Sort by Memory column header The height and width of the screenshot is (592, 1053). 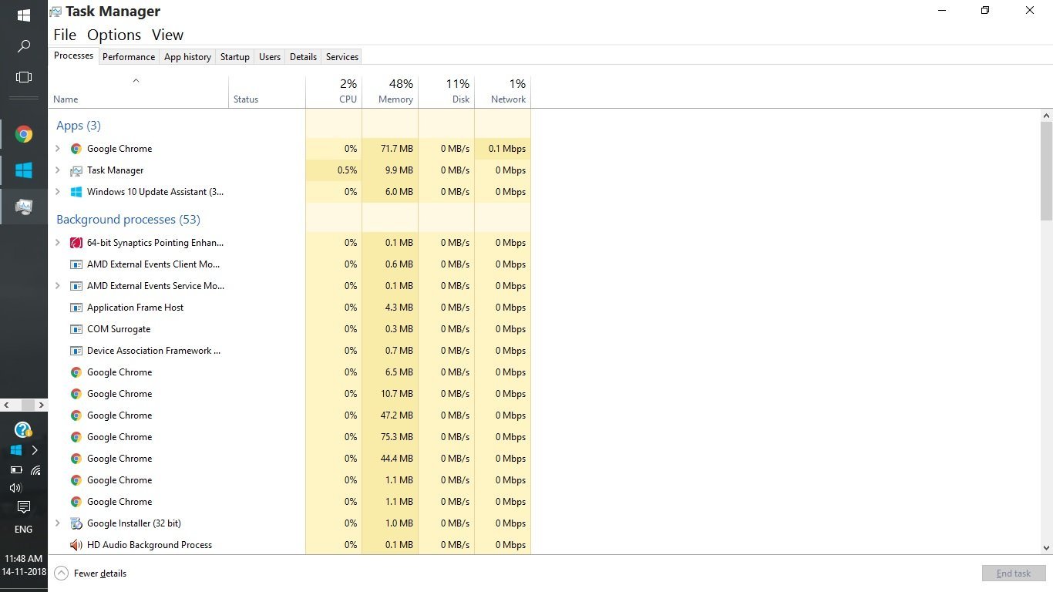[x=390, y=91]
